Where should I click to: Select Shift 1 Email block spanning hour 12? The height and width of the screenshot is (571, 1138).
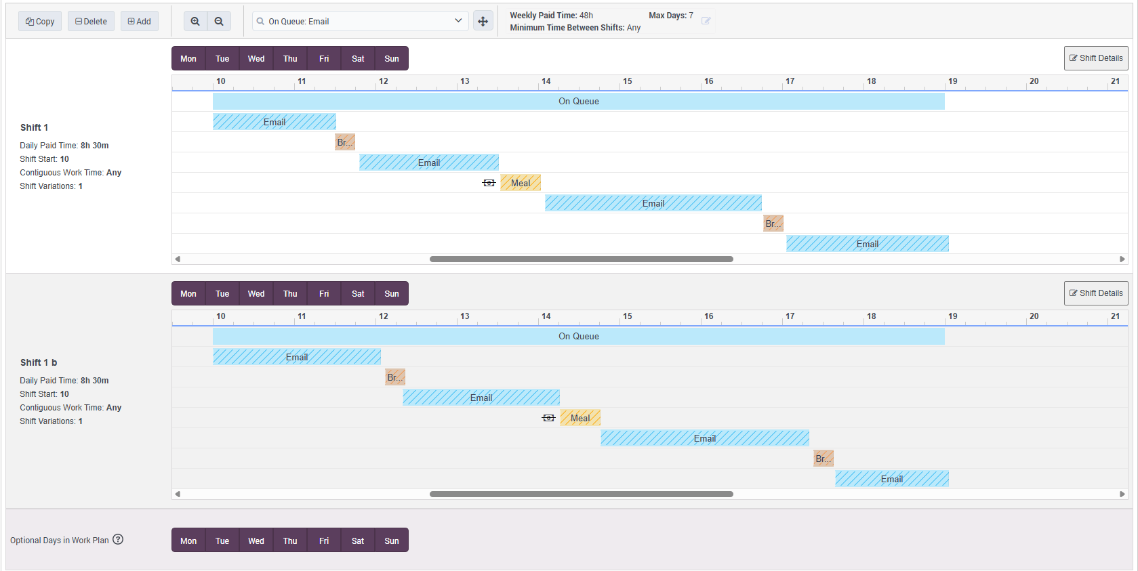[x=429, y=163]
